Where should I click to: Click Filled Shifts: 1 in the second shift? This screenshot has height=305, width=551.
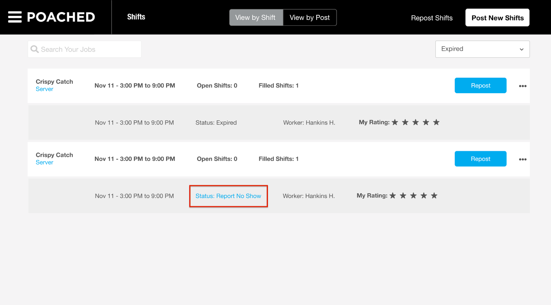coord(279,159)
